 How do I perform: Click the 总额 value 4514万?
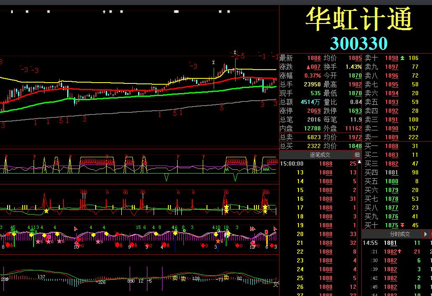pyautogui.click(x=310, y=102)
